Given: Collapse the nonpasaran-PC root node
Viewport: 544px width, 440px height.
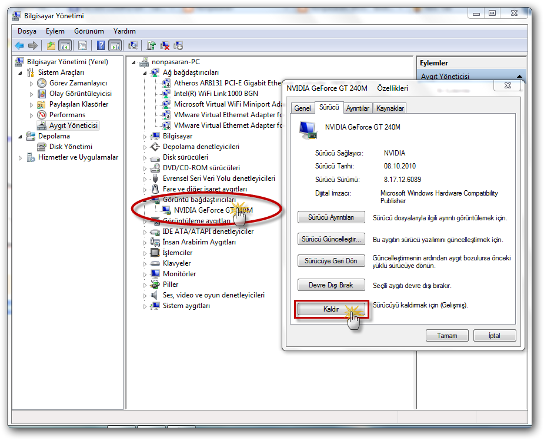Looking at the screenshot, I should pyautogui.click(x=134, y=62).
